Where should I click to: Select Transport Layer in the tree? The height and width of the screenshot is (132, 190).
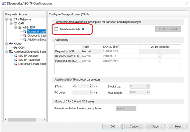point(37,32)
